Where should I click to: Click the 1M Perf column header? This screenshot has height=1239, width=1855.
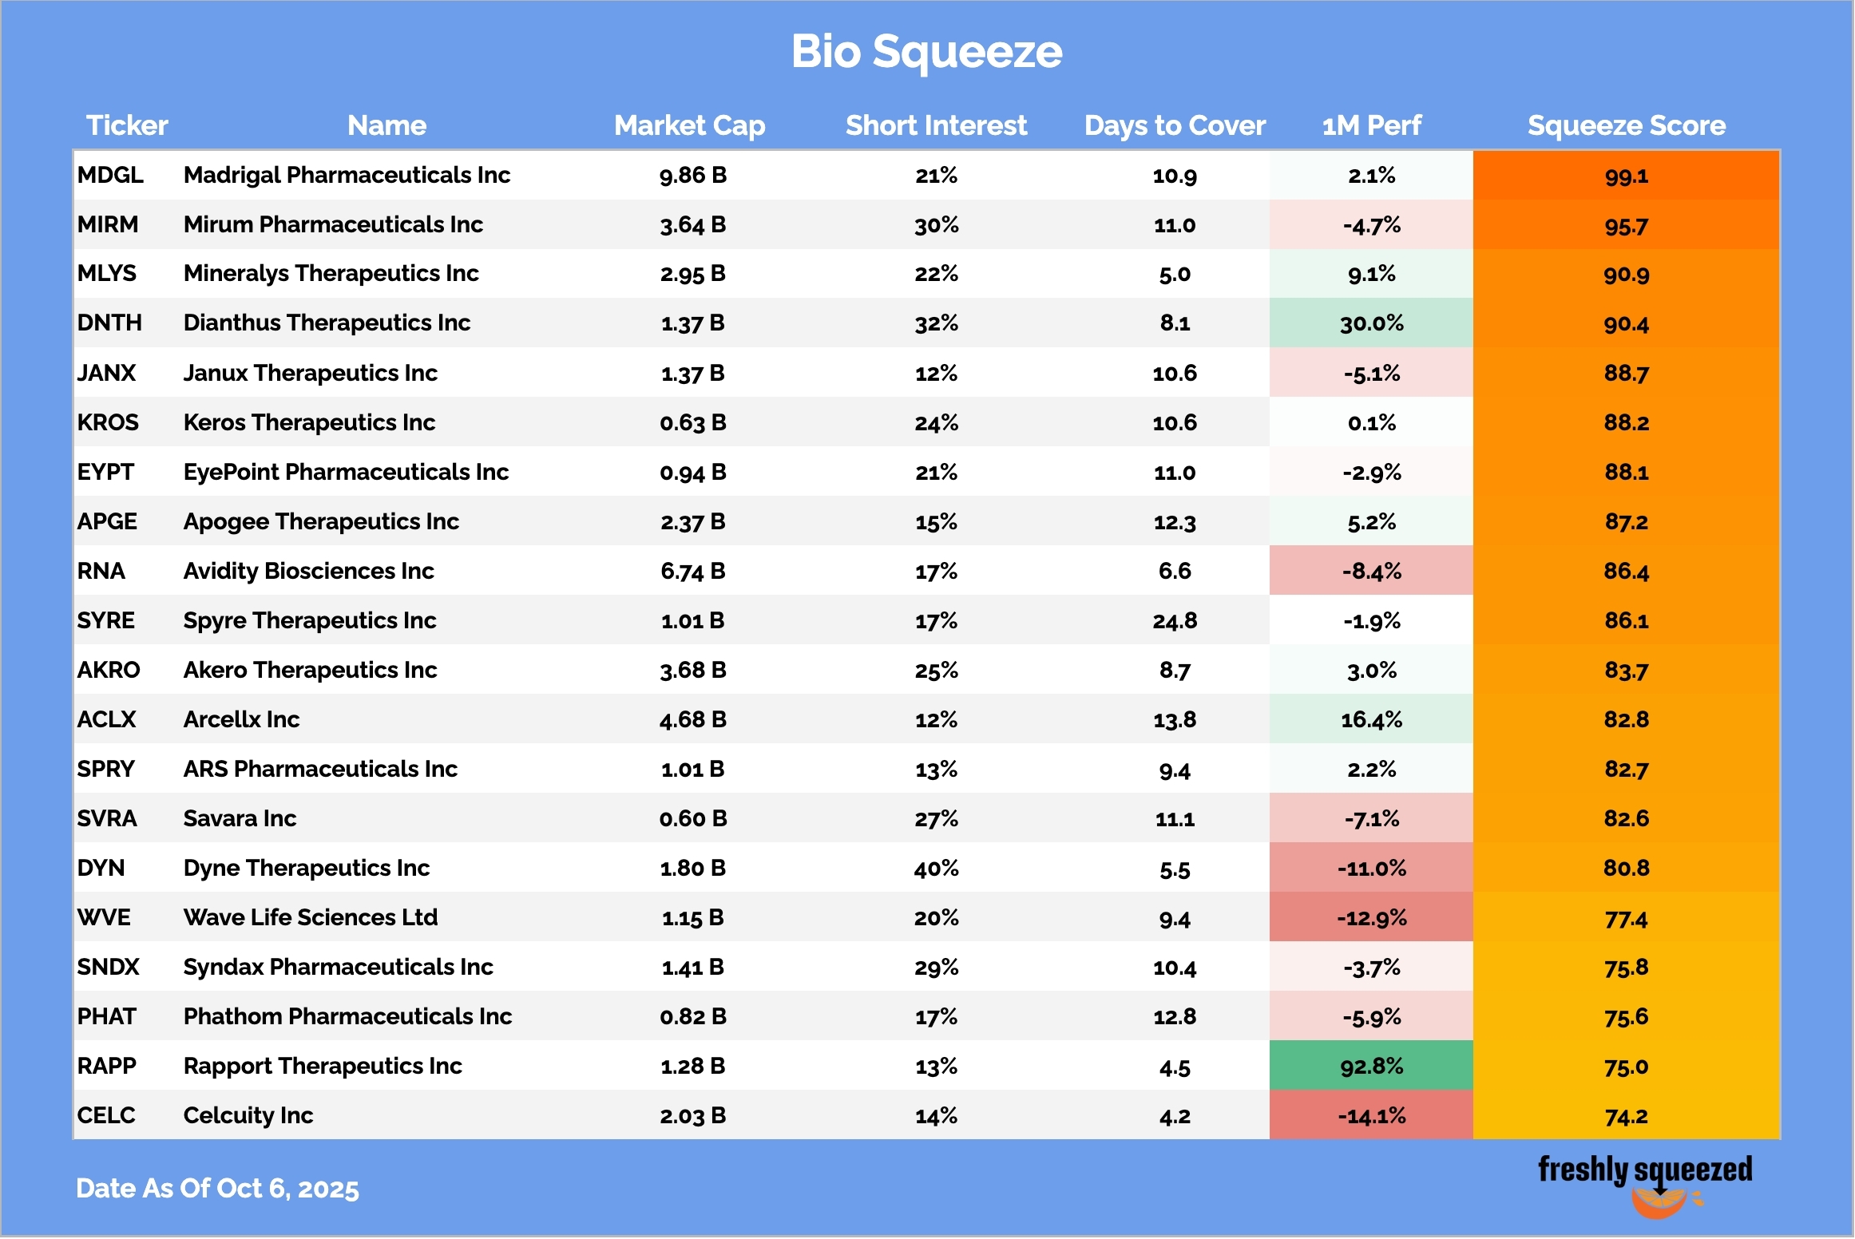pos(1371,125)
